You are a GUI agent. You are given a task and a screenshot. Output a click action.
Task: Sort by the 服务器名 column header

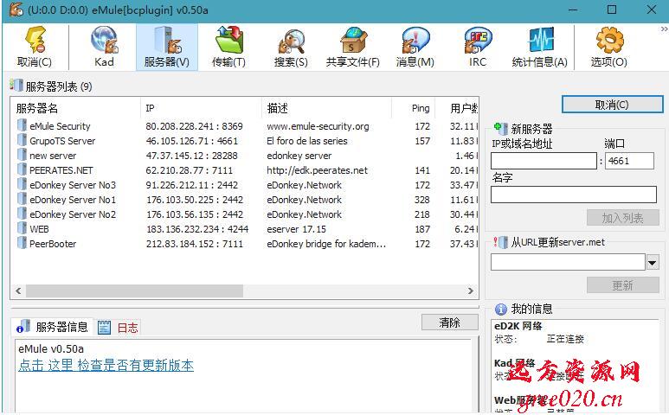pos(76,108)
